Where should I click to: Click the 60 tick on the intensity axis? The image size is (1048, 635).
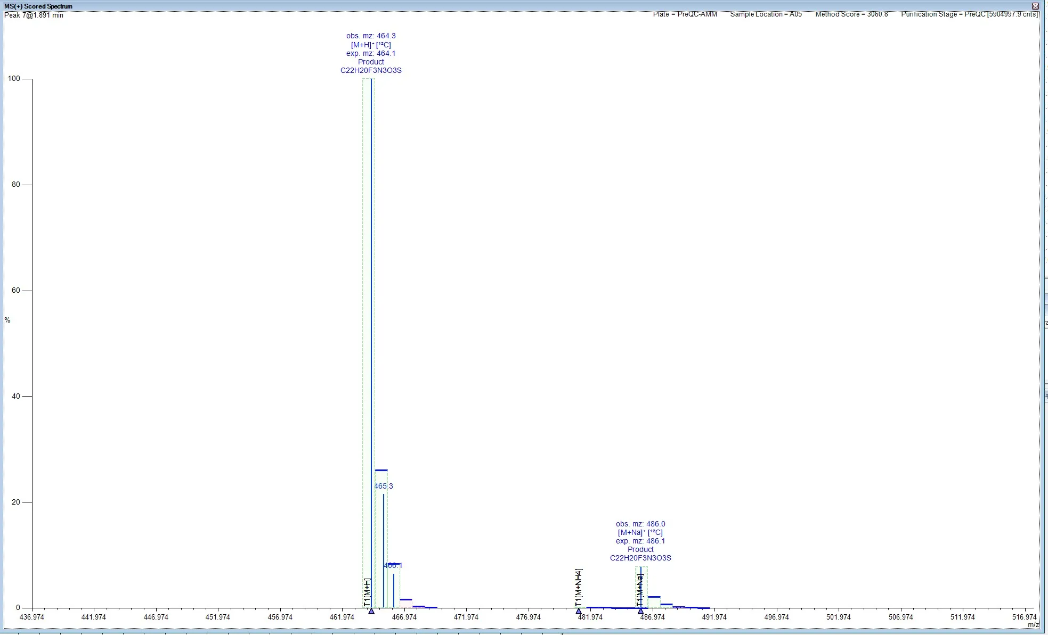(x=16, y=290)
